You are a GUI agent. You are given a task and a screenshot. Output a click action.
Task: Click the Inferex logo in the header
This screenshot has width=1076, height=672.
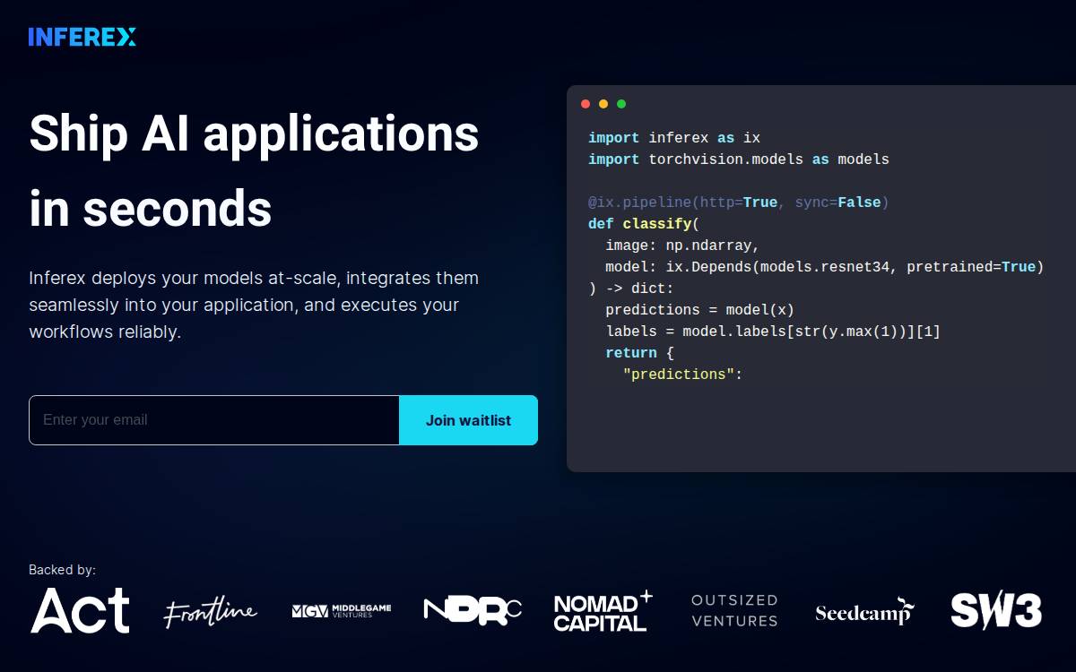(82, 37)
